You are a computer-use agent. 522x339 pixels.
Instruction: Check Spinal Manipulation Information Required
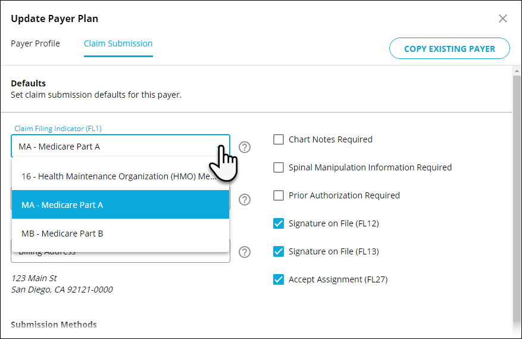coord(279,167)
